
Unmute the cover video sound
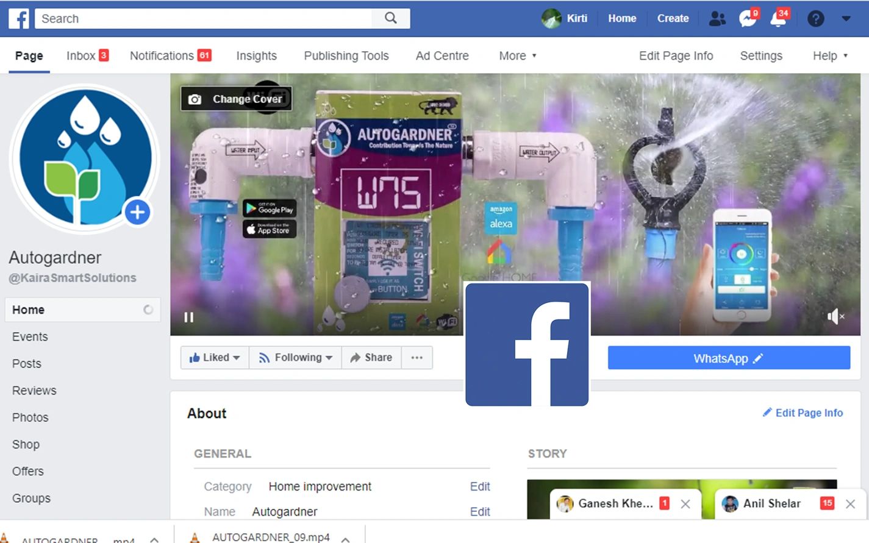point(835,316)
